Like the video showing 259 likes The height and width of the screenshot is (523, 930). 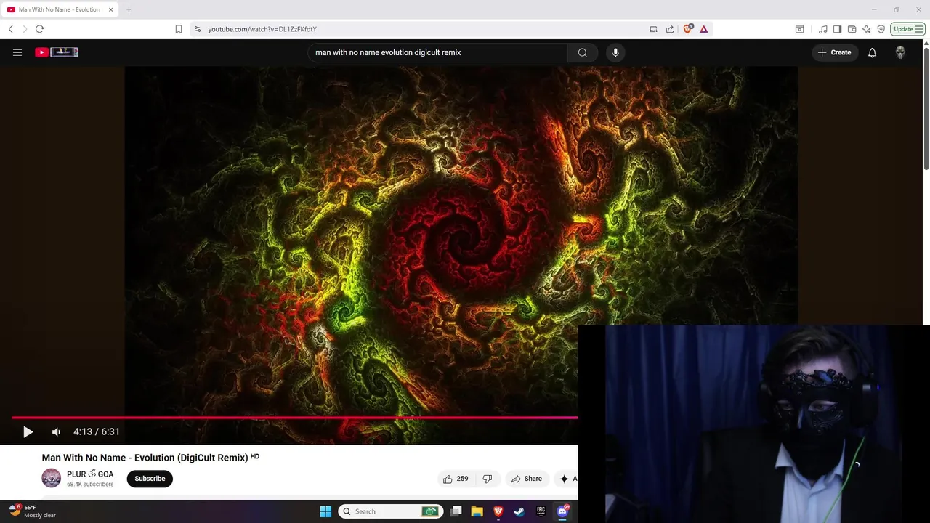pos(456,479)
